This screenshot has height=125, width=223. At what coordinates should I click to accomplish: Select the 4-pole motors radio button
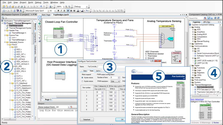pyautogui.click(x=82, y=78)
